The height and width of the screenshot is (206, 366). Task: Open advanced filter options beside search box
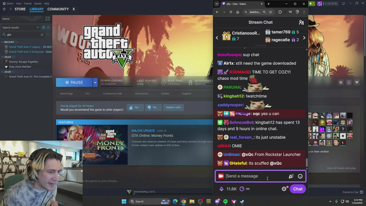click(x=47, y=35)
